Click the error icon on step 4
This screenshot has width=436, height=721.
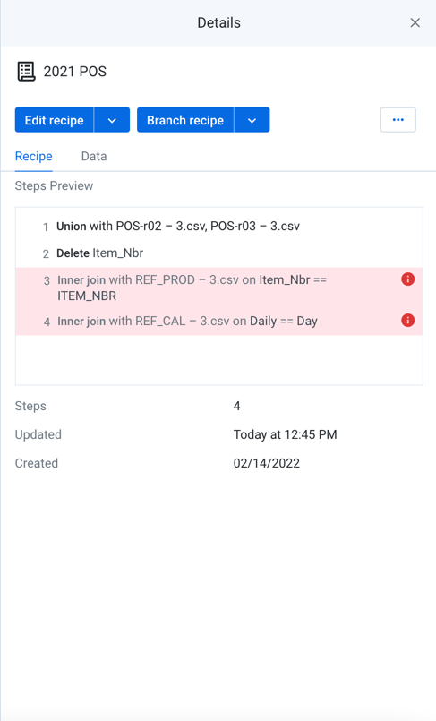pos(408,320)
